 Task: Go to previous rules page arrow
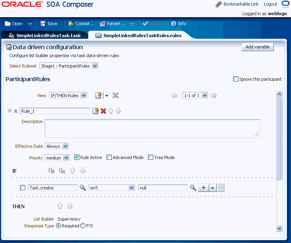point(174,96)
